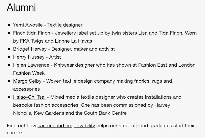The image size is (205, 138).
Task: Go to careers and employability link
Action: pos(66,126)
